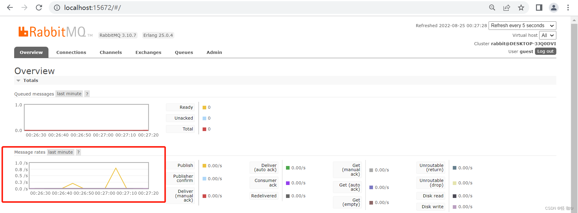This screenshot has width=578, height=213.
Task: Click the green Deliver auto ack swatch
Action: [288, 168]
